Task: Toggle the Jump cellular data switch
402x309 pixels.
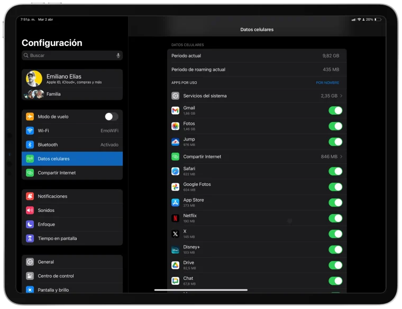Action: coord(335,142)
